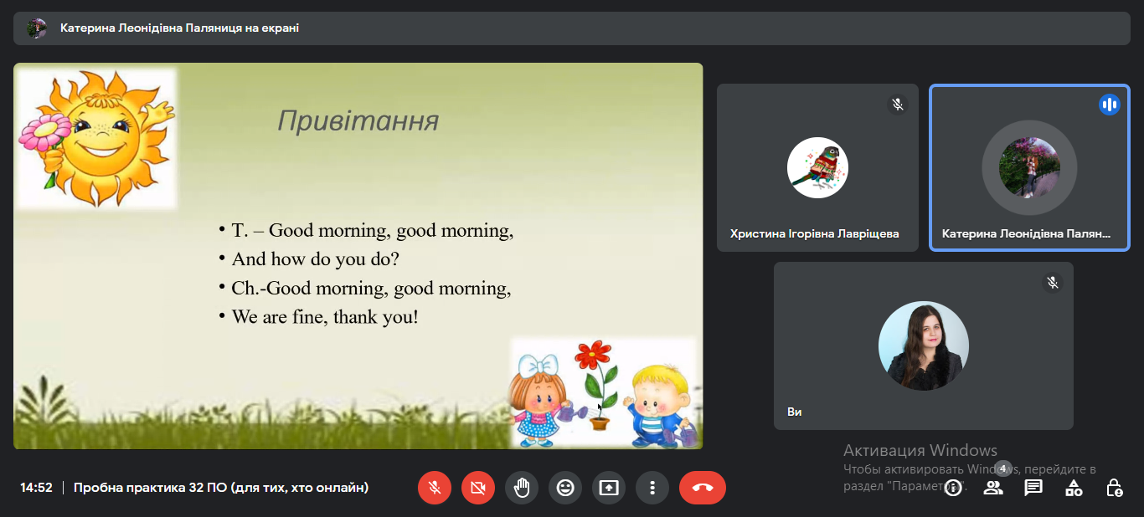
Task: Click the participant count badge 4
Action: pos(1003,468)
